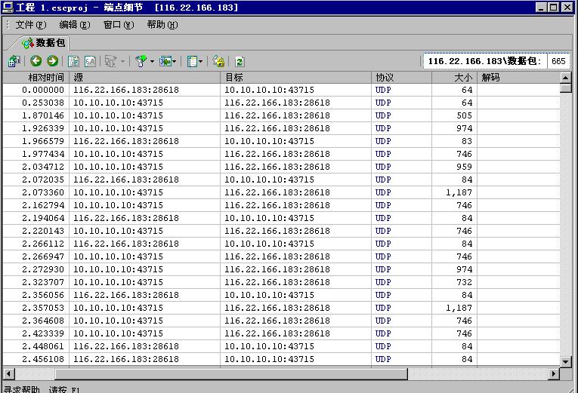This screenshot has width=578, height=393.
Task: Open the 文件 menu
Action: click(x=30, y=25)
